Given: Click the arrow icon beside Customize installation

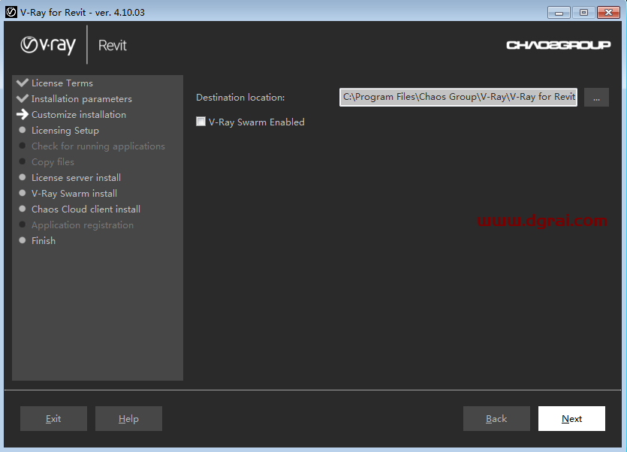Looking at the screenshot, I should (23, 114).
